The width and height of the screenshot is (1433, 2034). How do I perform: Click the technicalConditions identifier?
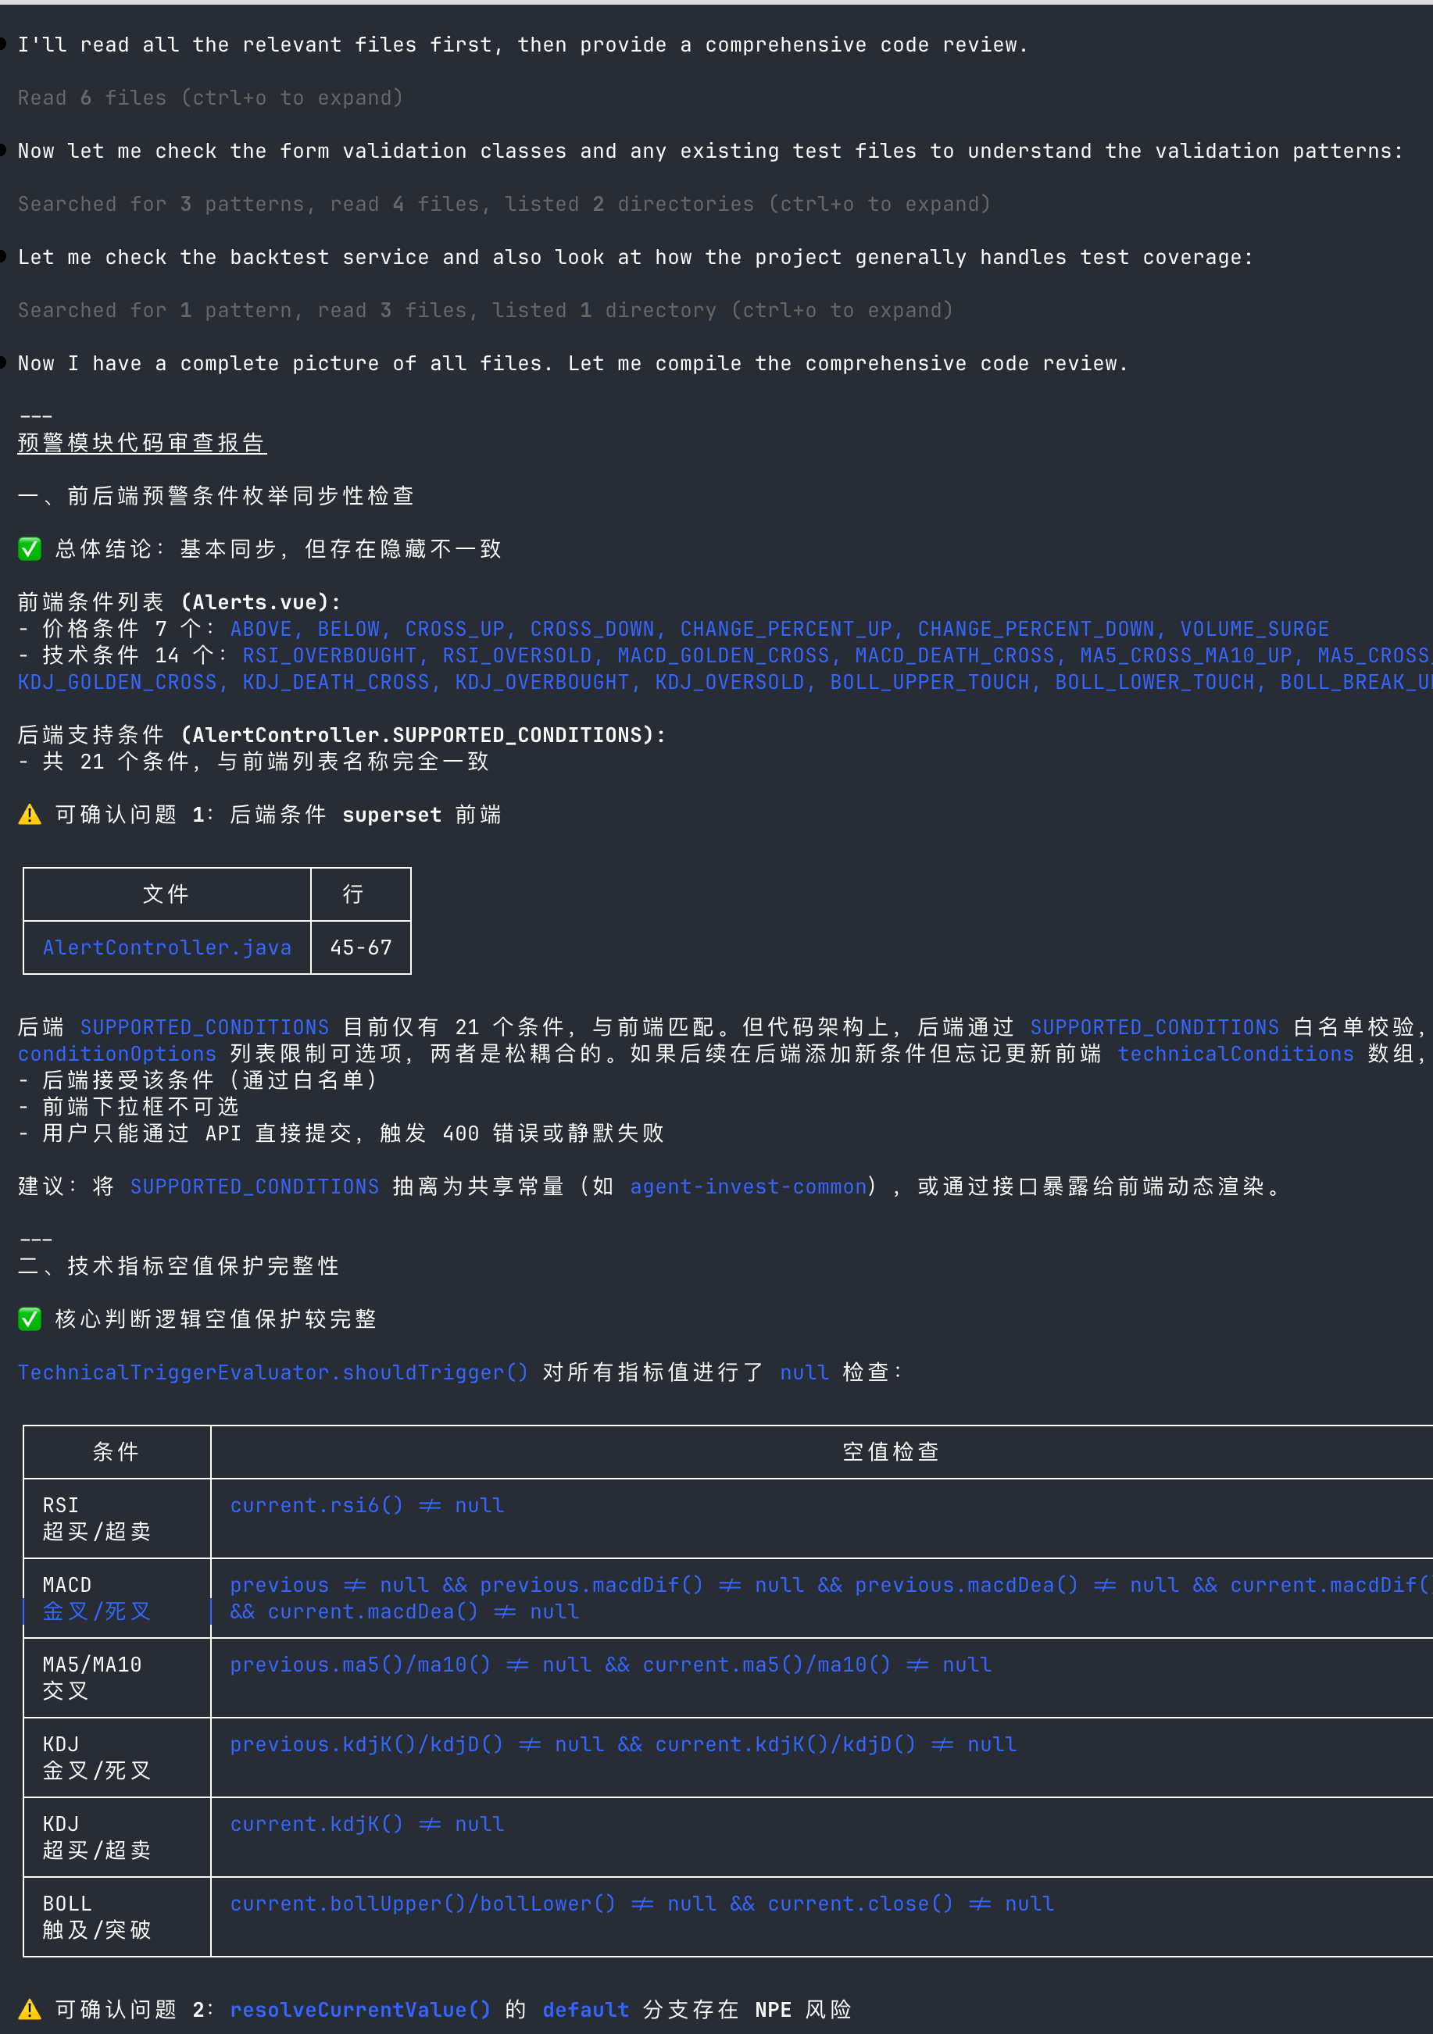point(1235,1053)
